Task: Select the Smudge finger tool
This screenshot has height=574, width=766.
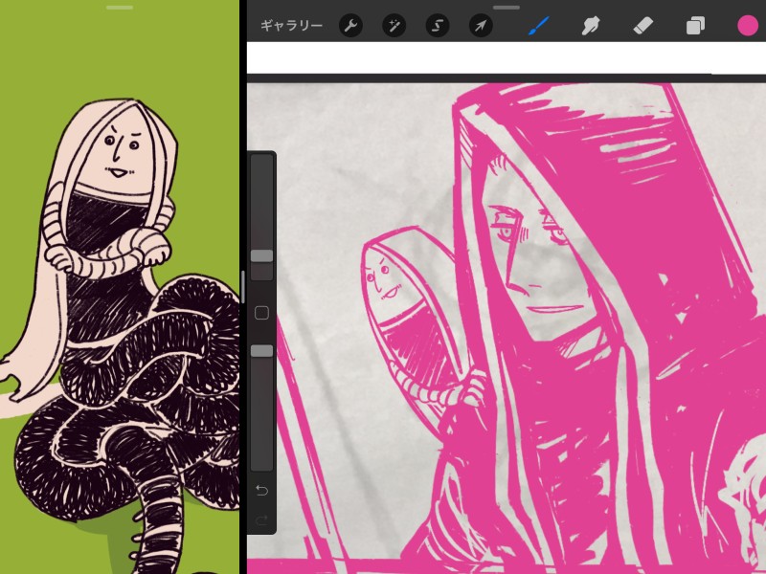Action: pos(591,26)
